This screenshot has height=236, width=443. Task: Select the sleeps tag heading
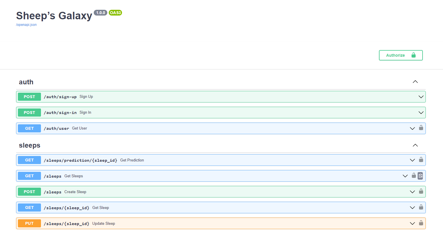tap(29, 145)
